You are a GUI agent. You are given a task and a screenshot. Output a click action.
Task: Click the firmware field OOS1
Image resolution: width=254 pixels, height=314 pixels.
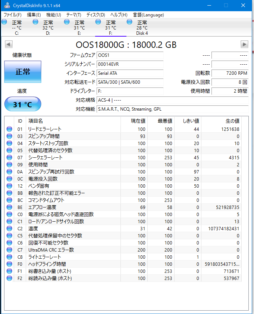click(x=130, y=55)
